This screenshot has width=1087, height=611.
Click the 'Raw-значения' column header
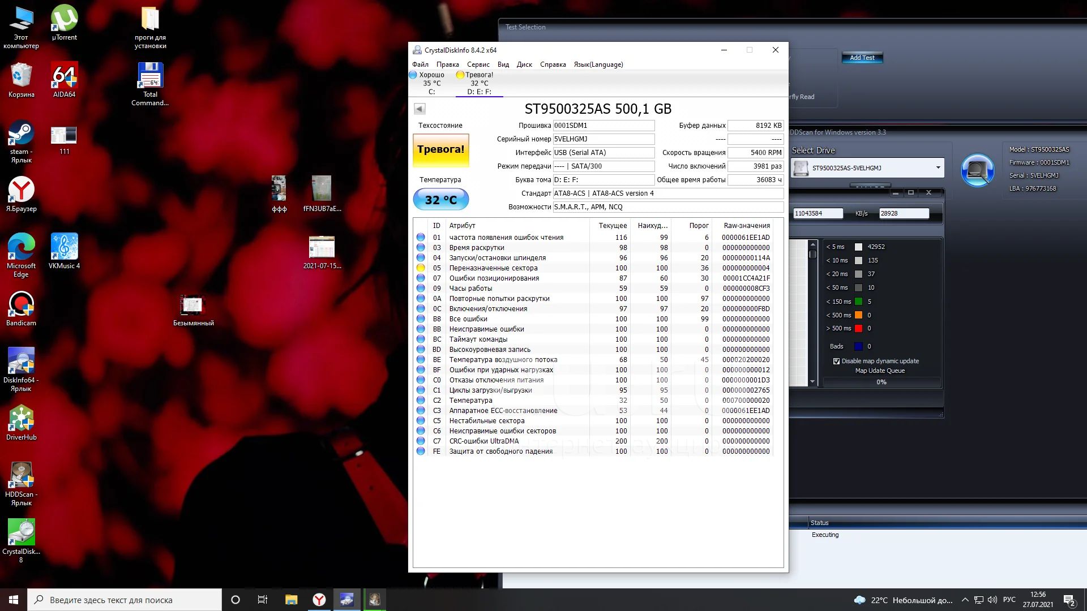tap(747, 226)
